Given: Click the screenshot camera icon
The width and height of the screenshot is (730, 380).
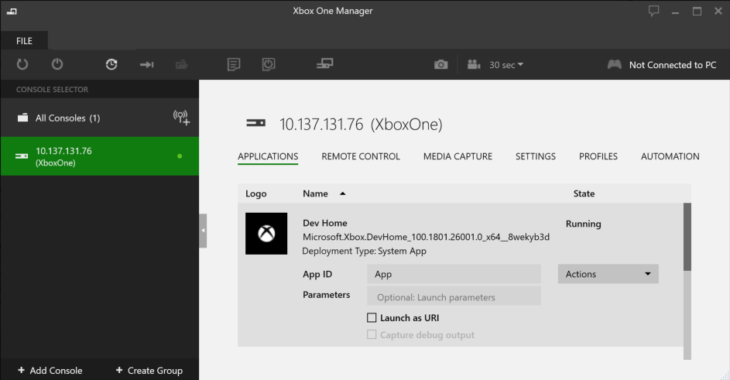Looking at the screenshot, I should 441,65.
